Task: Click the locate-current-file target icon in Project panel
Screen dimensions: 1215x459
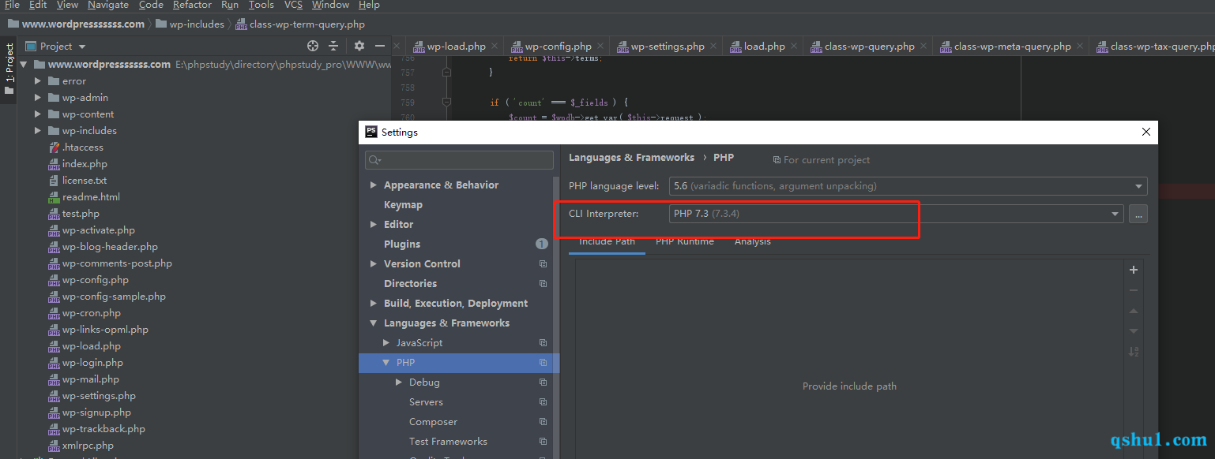Action: (x=313, y=47)
